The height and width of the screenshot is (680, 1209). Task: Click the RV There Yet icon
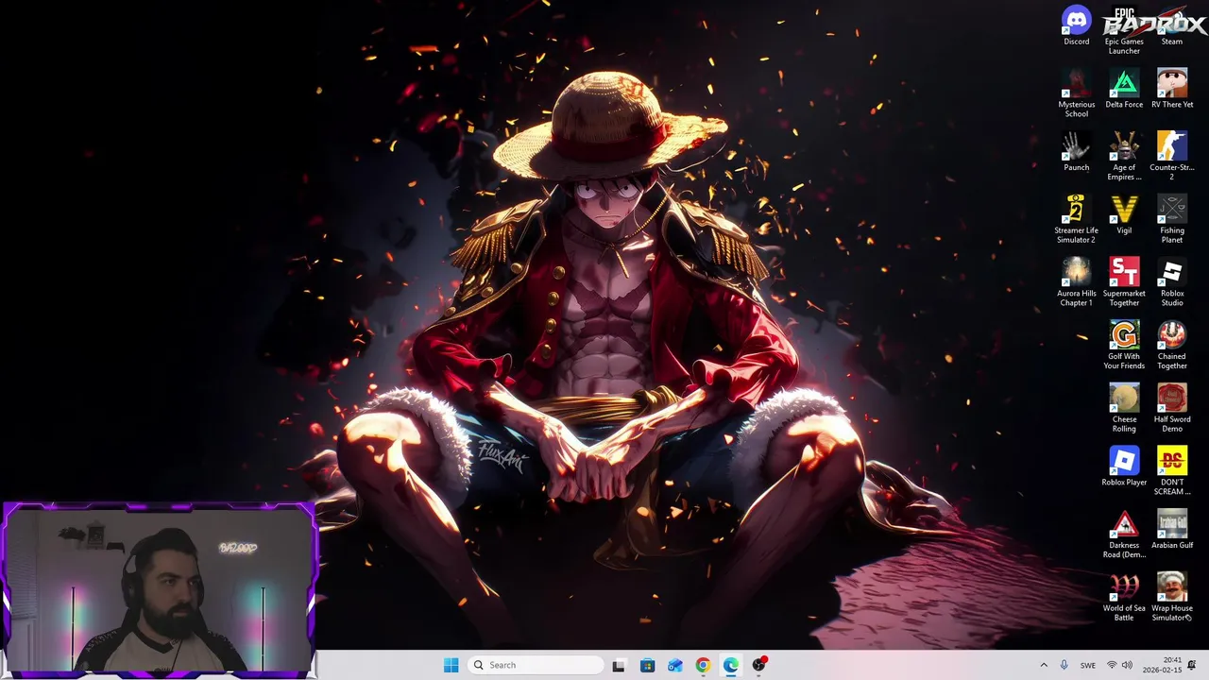pyautogui.click(x=1172, y=89)
